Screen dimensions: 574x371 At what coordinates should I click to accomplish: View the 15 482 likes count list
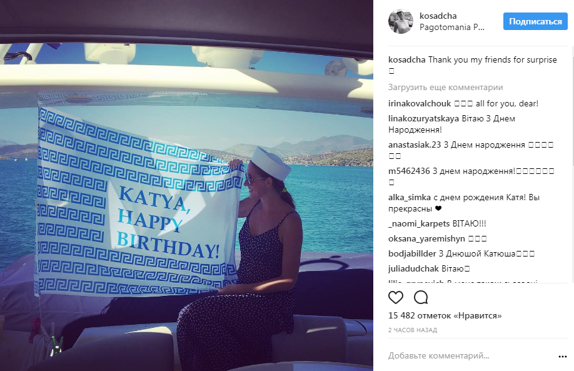(x=445, y=316)
